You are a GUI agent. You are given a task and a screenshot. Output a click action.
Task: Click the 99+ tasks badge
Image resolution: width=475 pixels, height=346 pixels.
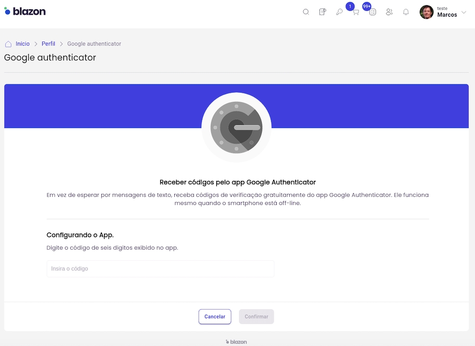click(x=367, y=6)
